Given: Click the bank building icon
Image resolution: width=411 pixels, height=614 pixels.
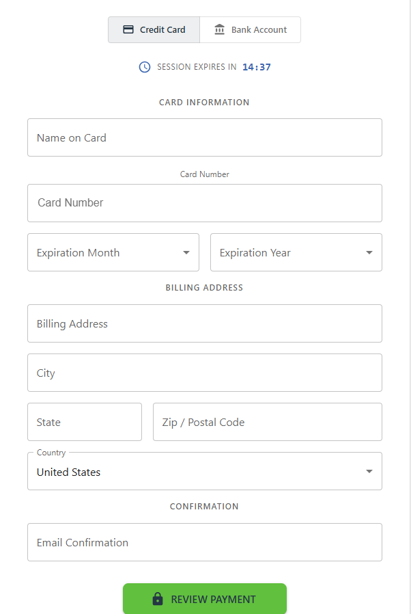Looking at the screenshot, I should (x=219, y=29).
